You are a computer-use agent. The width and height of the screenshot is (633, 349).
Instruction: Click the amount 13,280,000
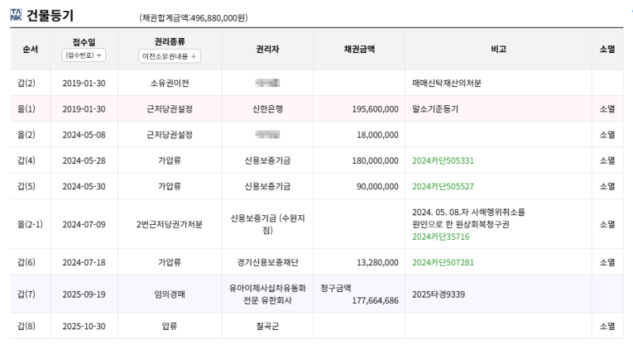[x=377, y=263]
